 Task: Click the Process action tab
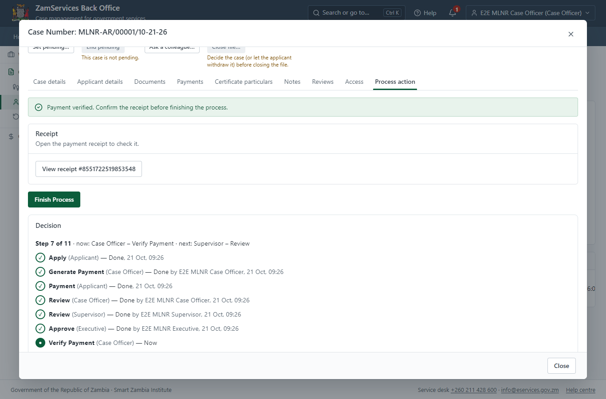[395, 82]
